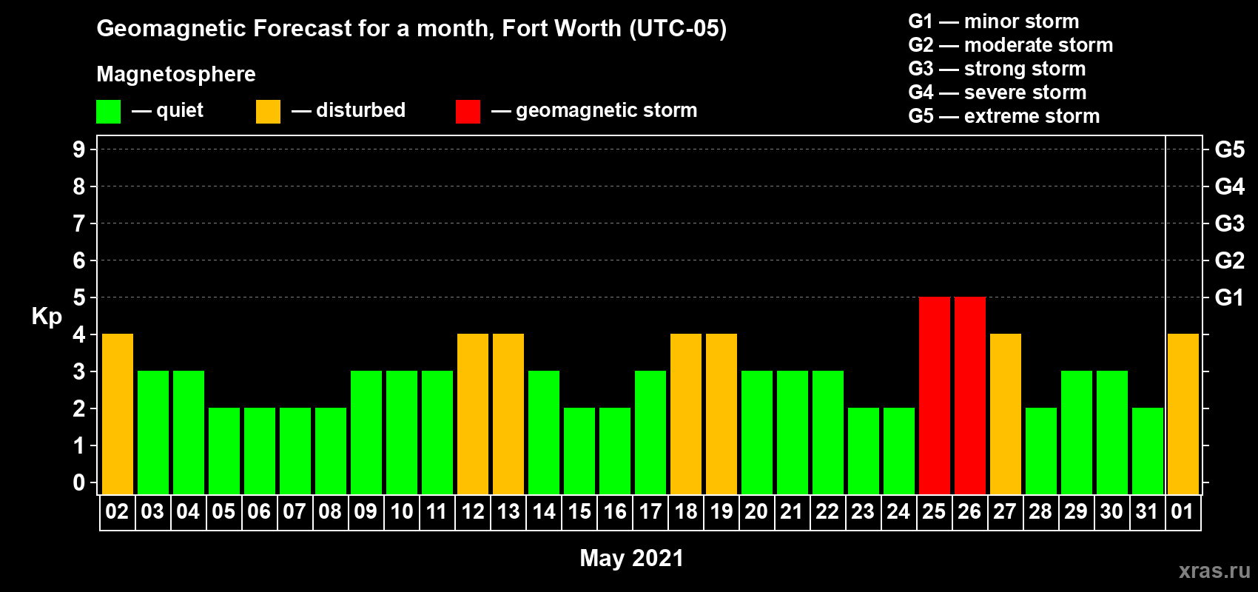Click the date label '25' on the x-axis
The width and height of the screenshot is (1258, 592).
[x=934, y=511]
